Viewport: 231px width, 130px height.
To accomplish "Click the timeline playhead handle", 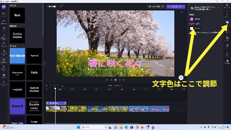I will point(55,88).
